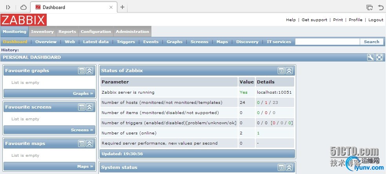Click 'Number of users (online)' row text

[129, 133]
